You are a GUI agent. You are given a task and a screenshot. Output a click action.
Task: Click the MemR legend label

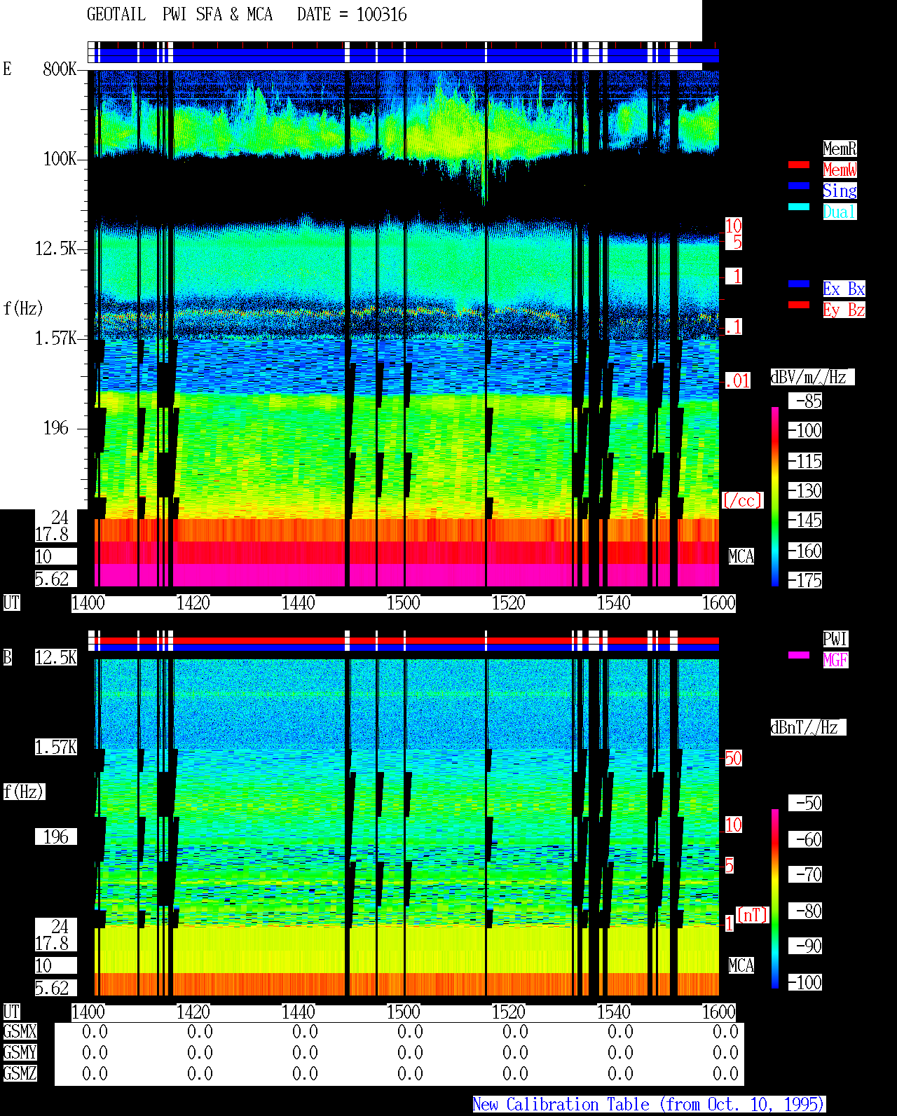[x=840, y=149]
